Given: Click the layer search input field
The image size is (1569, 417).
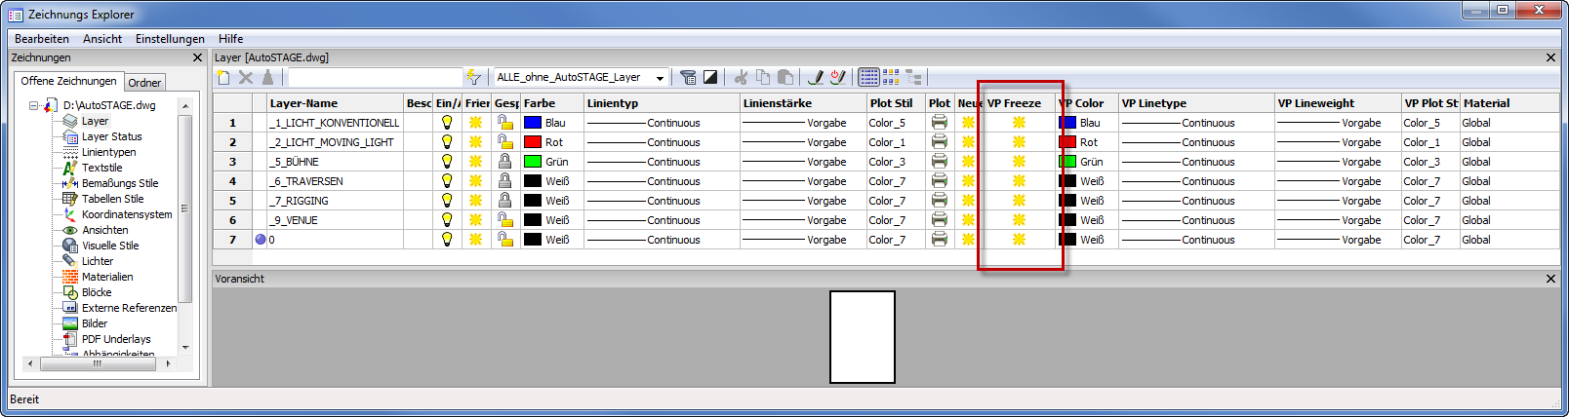Looking at the screenshot, I should tap(375, 77).
